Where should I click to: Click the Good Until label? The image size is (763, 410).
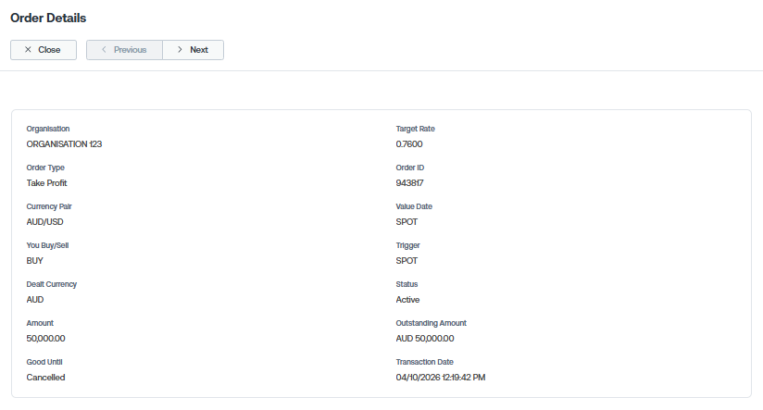pos(44,363)
